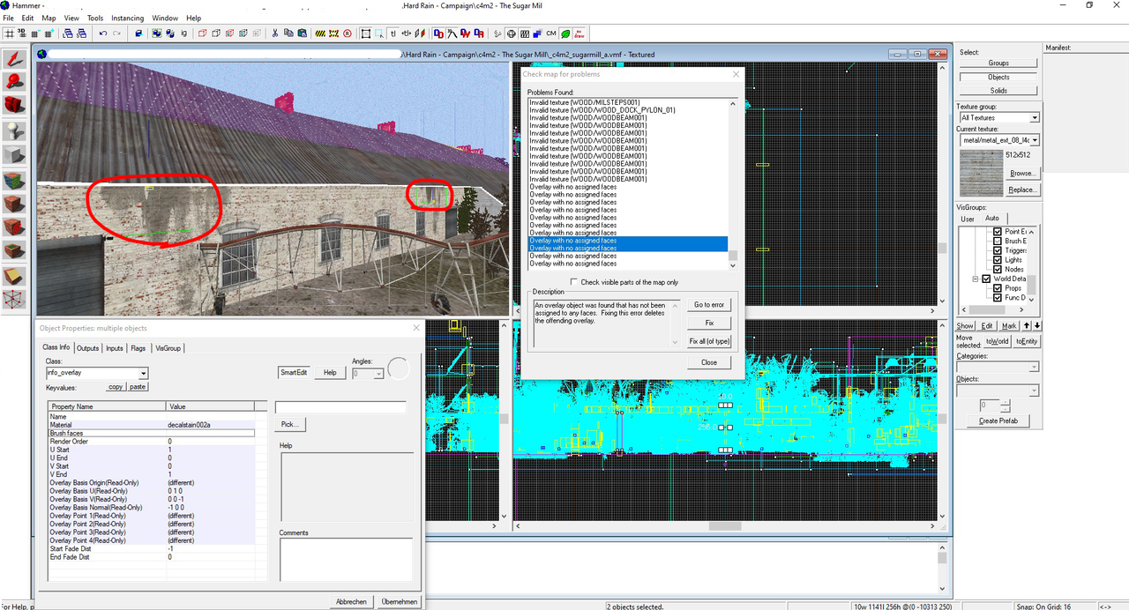Click the SmartEdit button
Image resolution: width=1129 pixels, height=610 pixels.
pyautogui.click(x=294, y=372)
